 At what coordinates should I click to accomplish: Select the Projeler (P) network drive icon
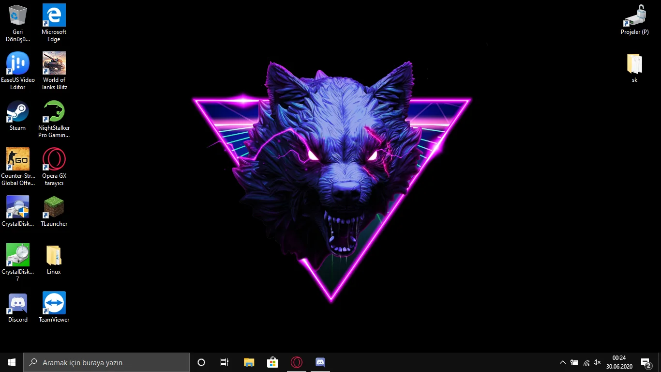[634, 20]
